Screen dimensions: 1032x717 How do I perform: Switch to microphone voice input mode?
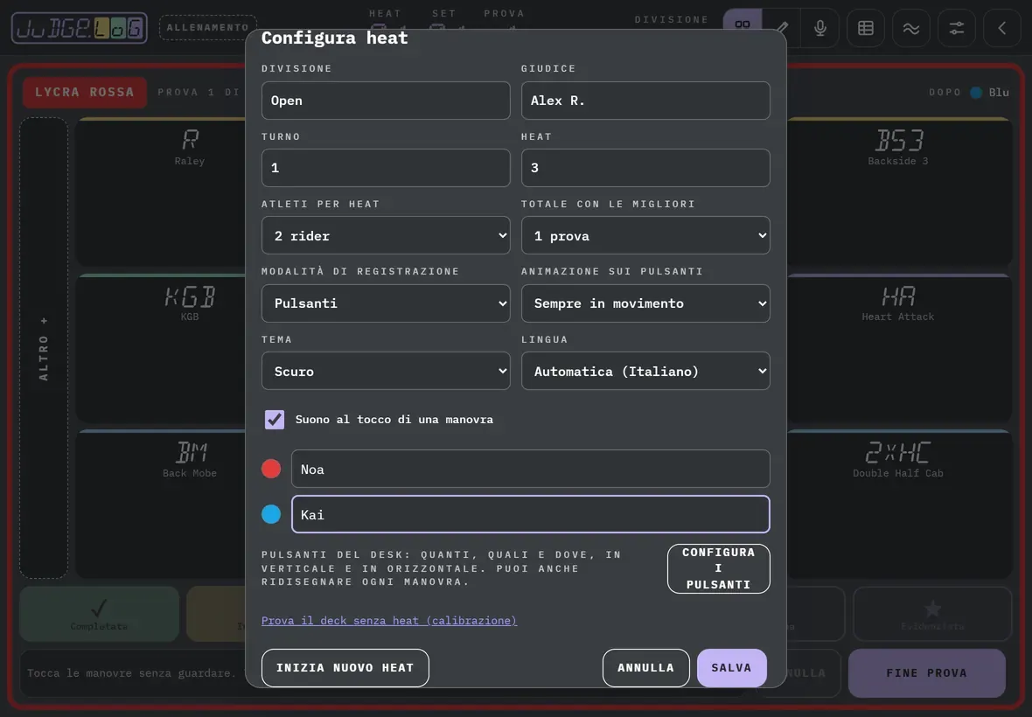(820, 28)
